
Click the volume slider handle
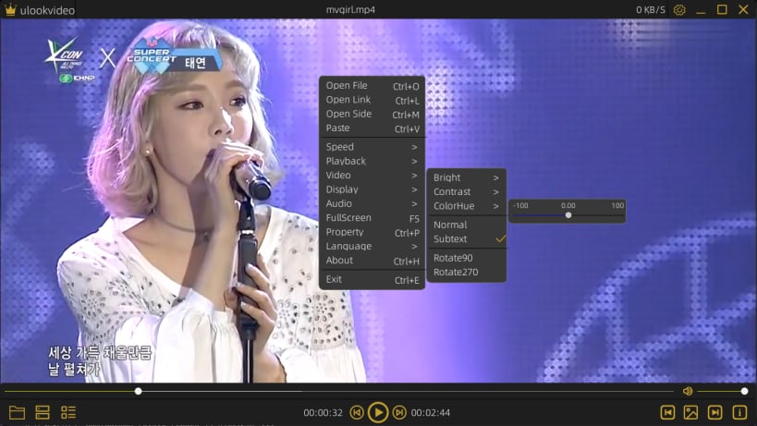[x=744, y=391]
